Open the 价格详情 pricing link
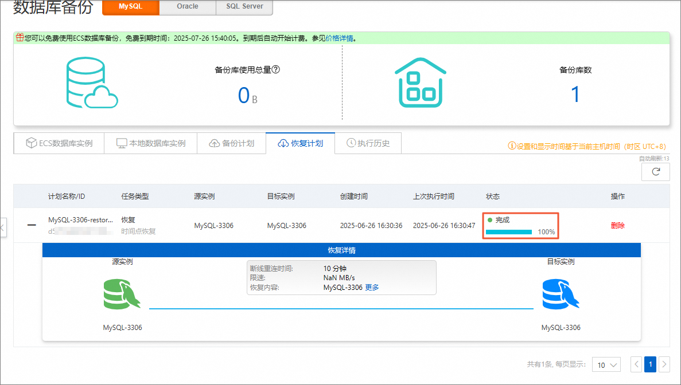Screen dimensions: 681x385 [339, 38]
